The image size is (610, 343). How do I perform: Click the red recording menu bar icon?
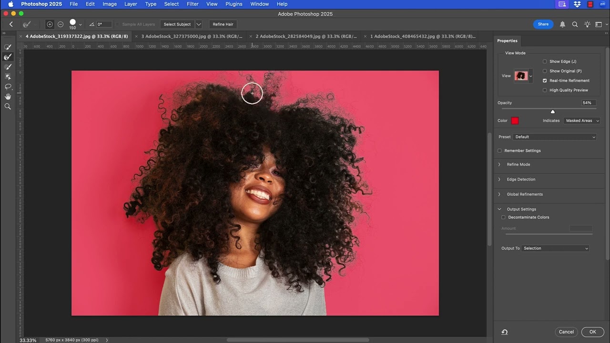tap(590, 4)
